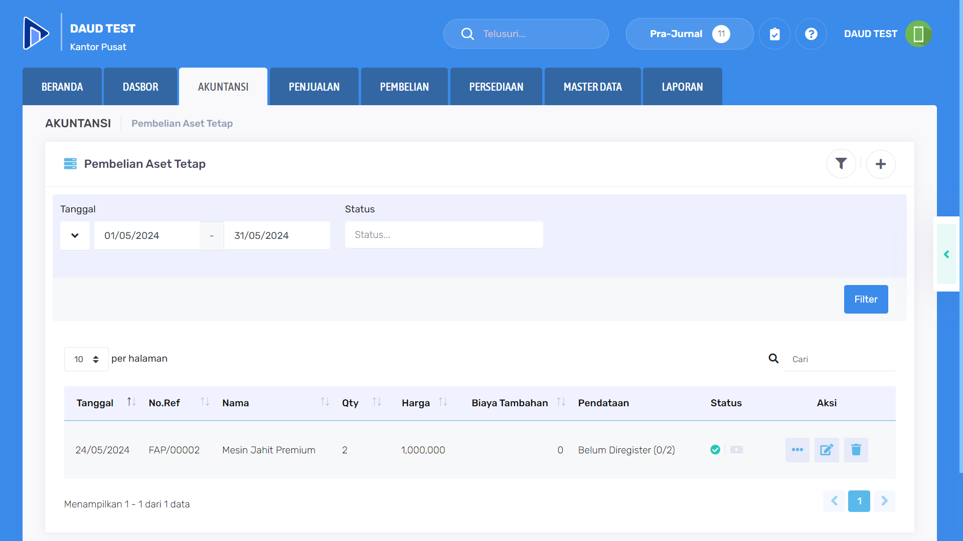Screen dimensions: 963x541
Task: Click the Pra-Jurnal count badge 11
Action: tap(721, 34)
